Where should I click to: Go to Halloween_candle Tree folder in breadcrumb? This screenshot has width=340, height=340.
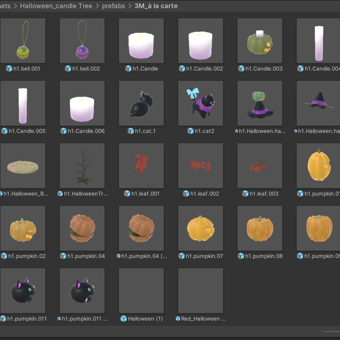56,6
